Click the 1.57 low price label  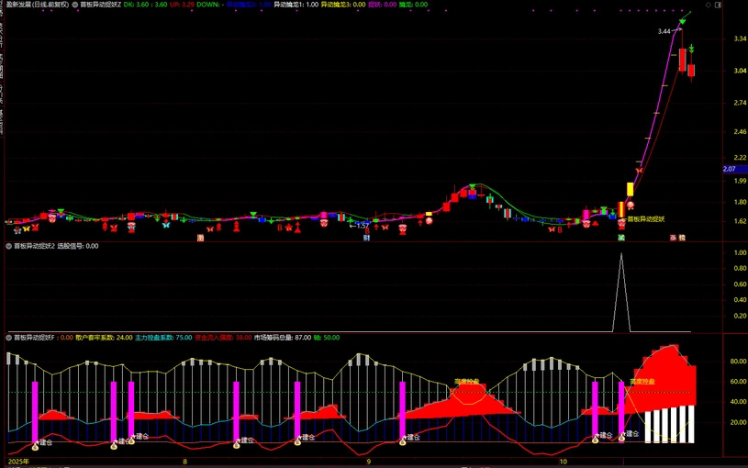(x=362, y=226)
